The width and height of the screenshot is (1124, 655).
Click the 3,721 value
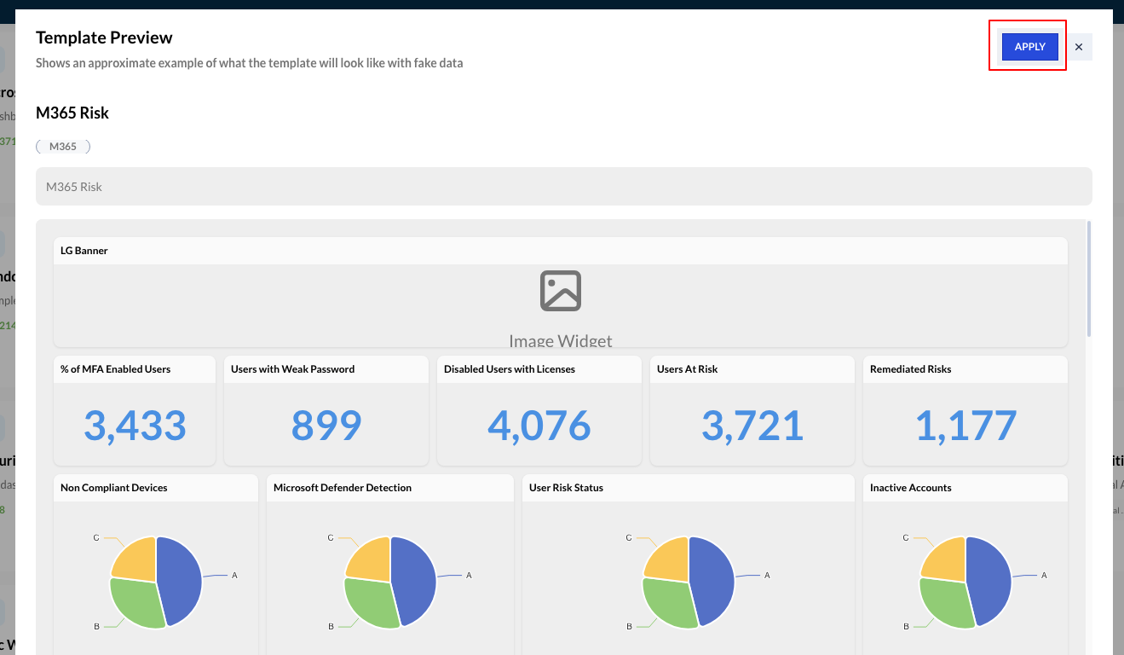click(x=752, y=425)
